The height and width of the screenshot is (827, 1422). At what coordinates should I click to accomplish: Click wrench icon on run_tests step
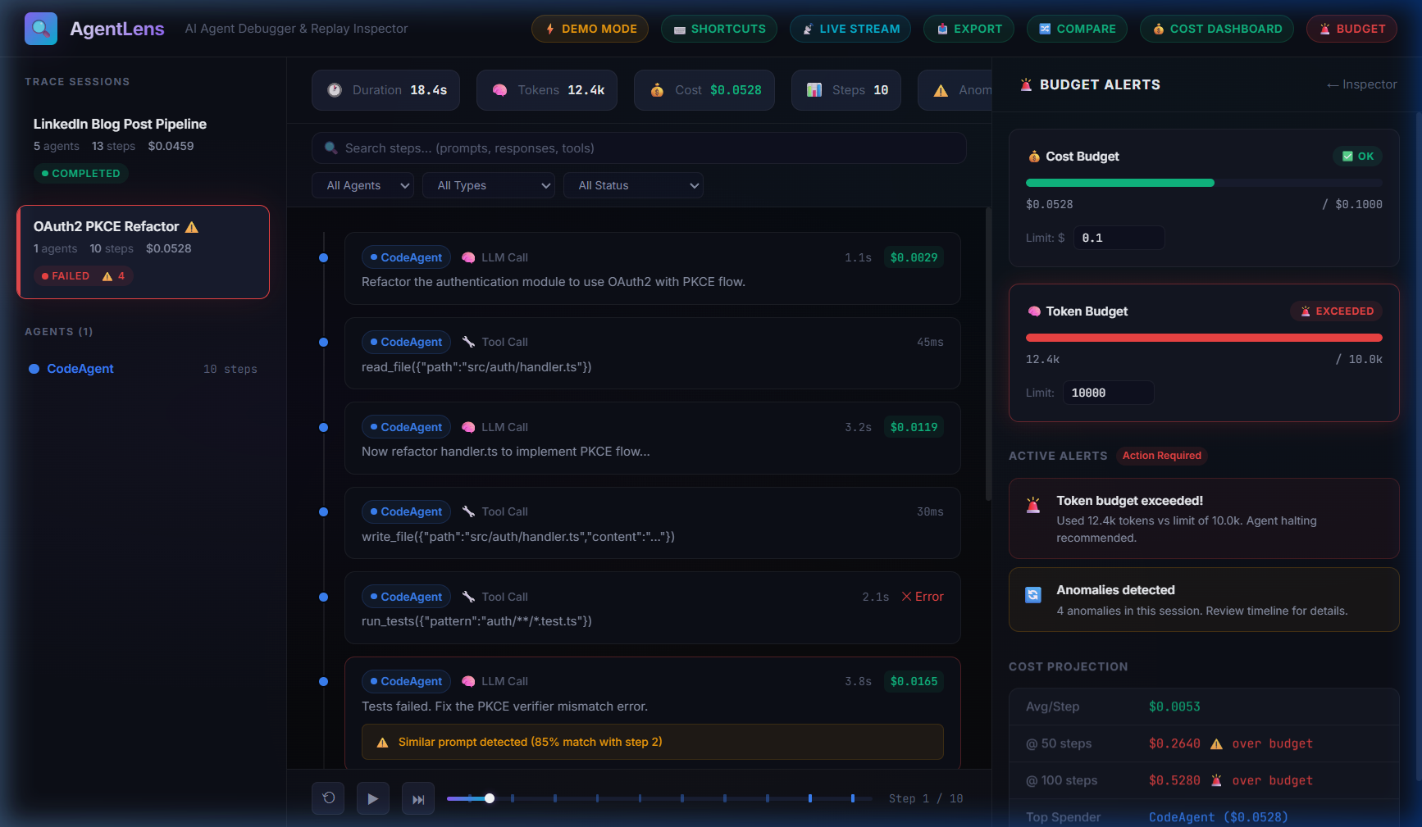(x=469, y=597)
